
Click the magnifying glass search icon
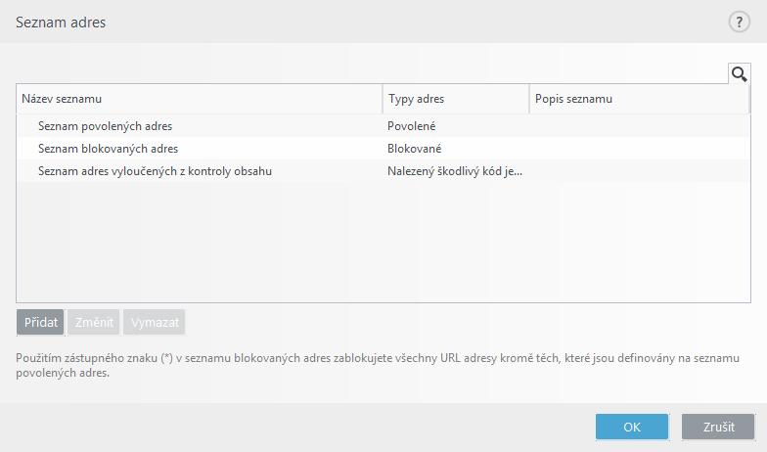point(740,74)
